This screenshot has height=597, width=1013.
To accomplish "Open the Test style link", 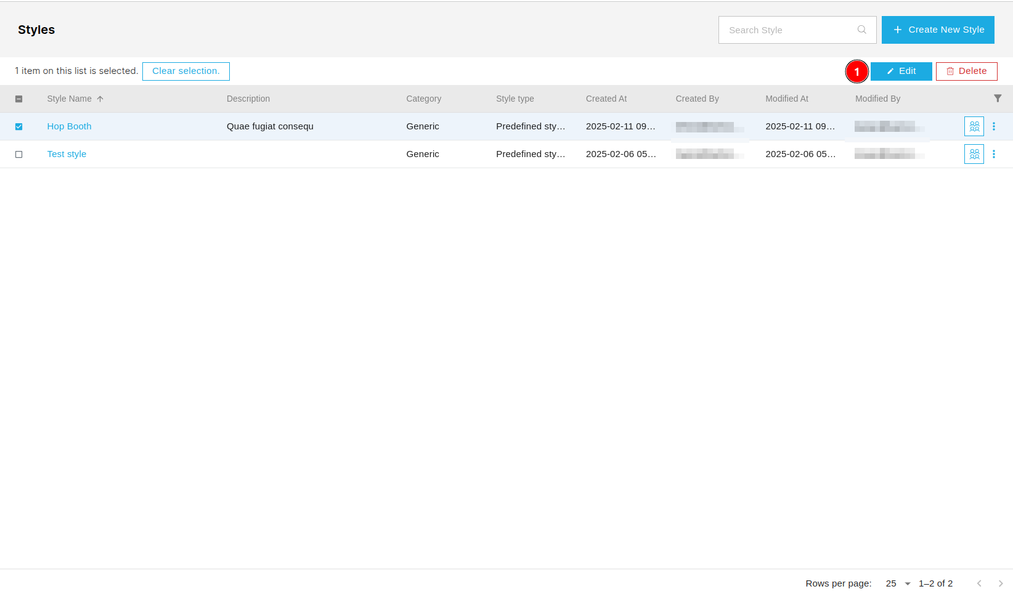I will click(x=67, y=154).
